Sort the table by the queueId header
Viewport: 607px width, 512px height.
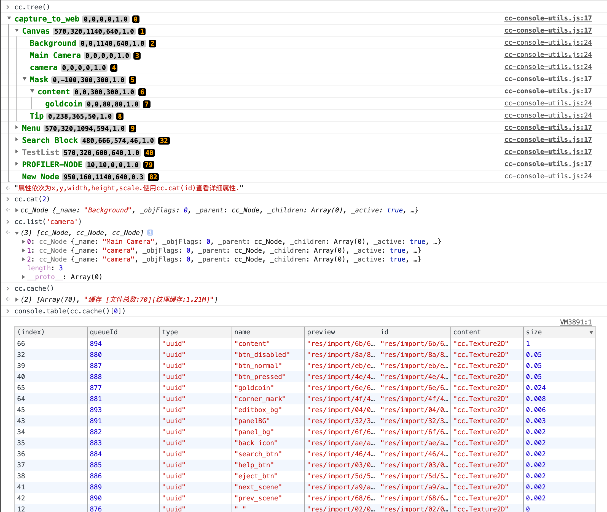click(x=104, y=332)
